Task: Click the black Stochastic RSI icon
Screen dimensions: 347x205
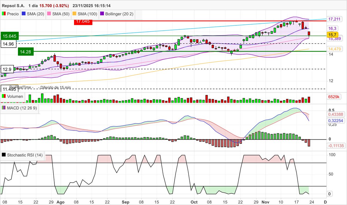Action: (4, 155)
